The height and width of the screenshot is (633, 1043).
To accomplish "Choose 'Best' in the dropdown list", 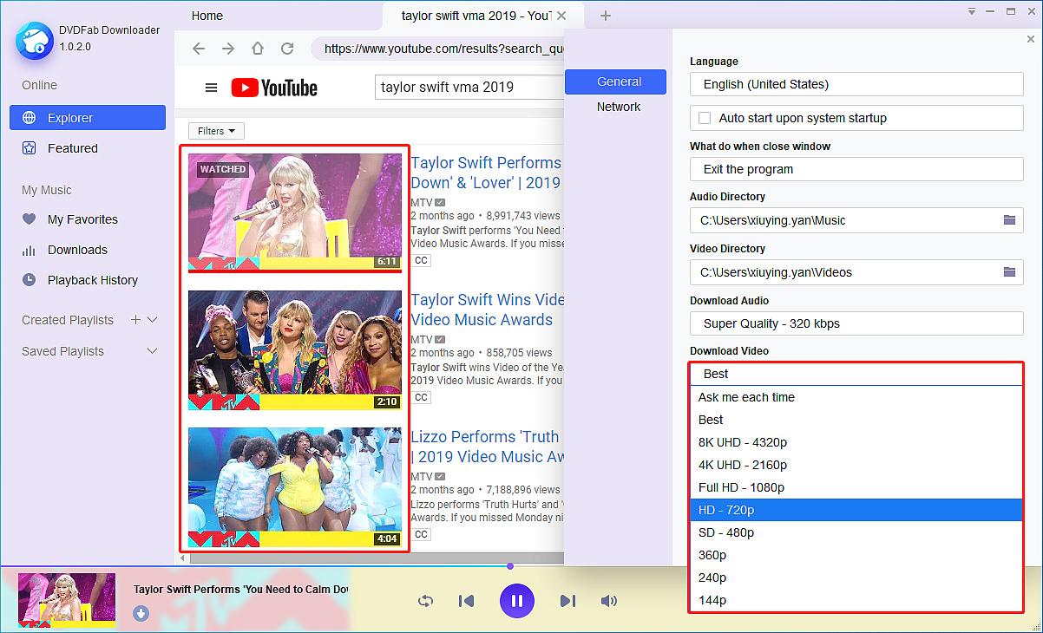I will [856, 420].
